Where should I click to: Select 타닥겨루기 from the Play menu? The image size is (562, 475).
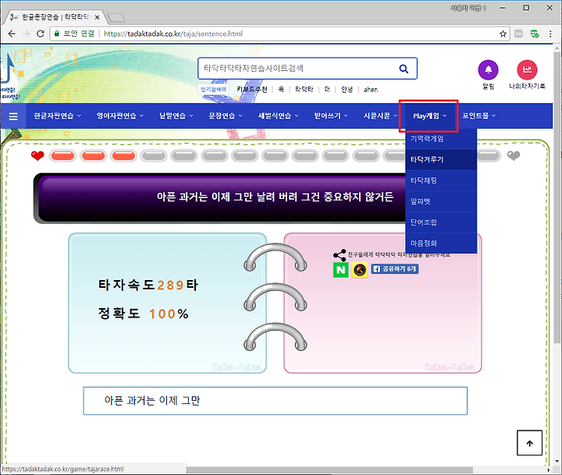click(x=441, y=160)
